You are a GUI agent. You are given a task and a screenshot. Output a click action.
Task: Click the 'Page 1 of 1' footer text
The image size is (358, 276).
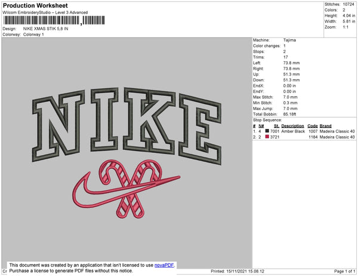pyautogui.click(x=345, y=271)
